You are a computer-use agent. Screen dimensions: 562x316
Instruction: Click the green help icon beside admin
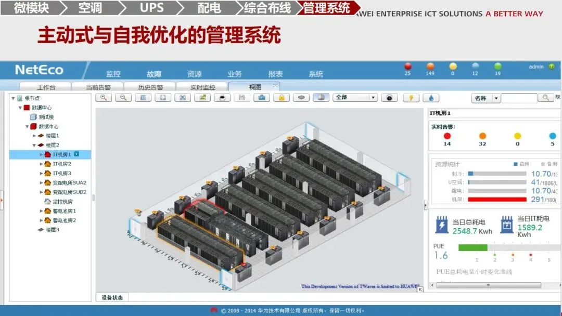tap(552, 67)
